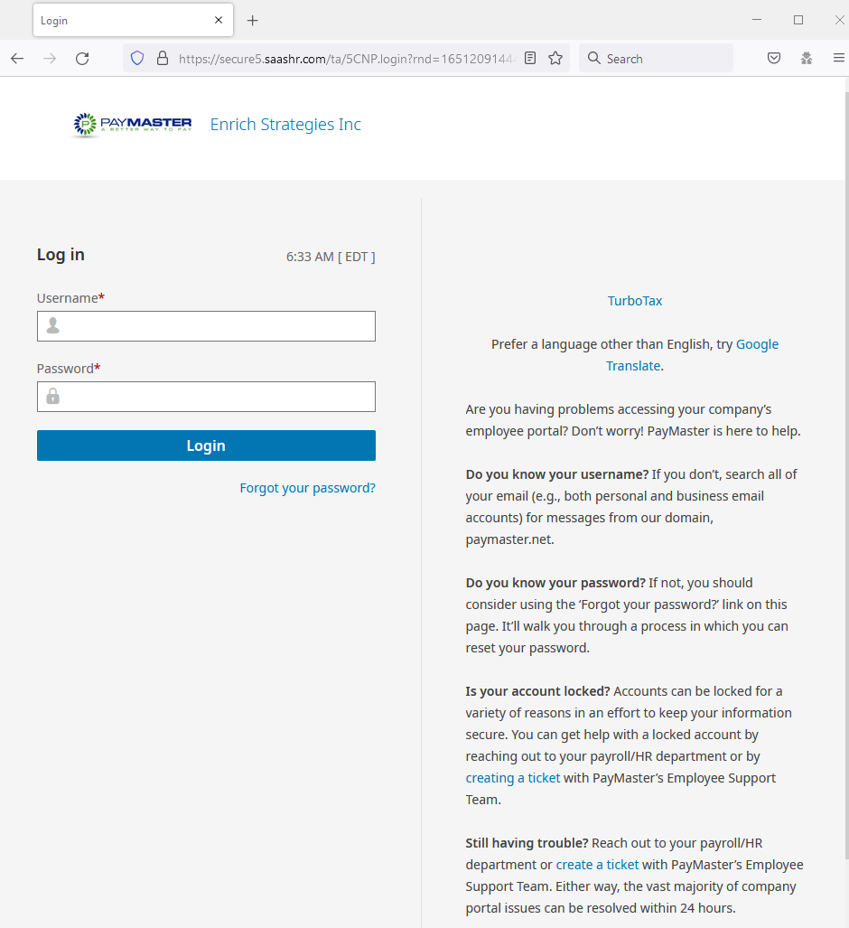
Task: Click the forward navigation arrow
Action: coord(49,57)
